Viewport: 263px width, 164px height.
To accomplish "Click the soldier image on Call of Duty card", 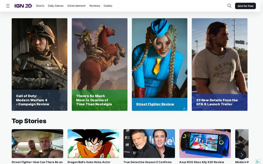I will tap(39, 54).
